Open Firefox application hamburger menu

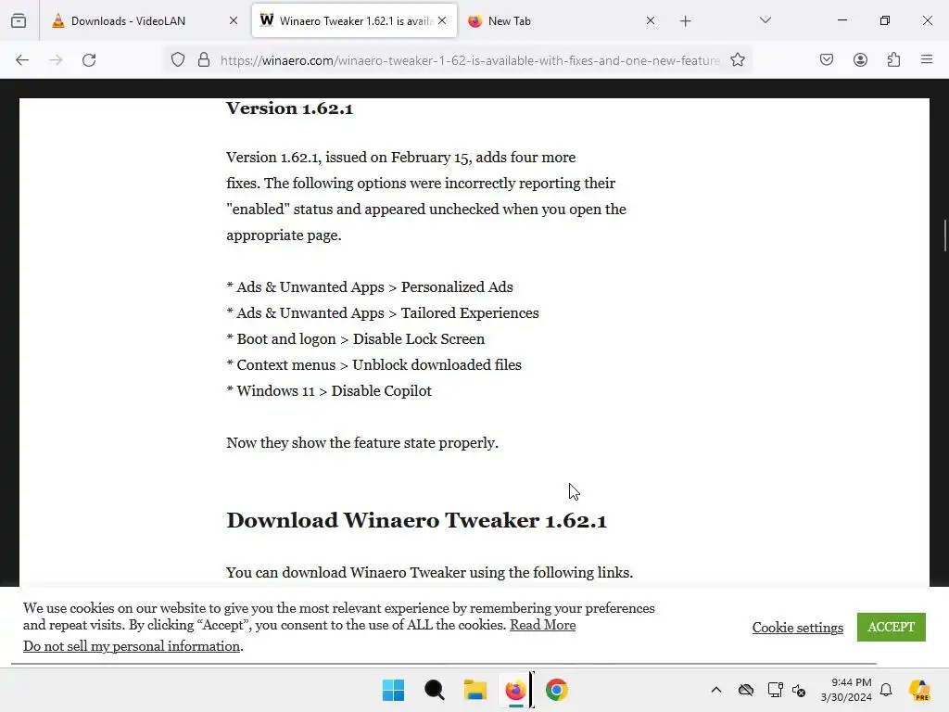pos(927,59)
